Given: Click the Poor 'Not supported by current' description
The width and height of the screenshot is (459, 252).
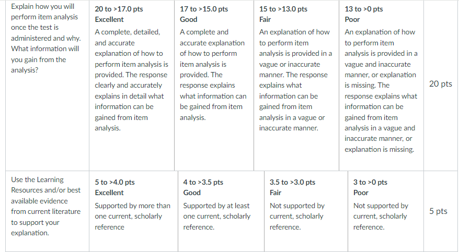Looking at the screenshot, I should click(x=381, y=217).
